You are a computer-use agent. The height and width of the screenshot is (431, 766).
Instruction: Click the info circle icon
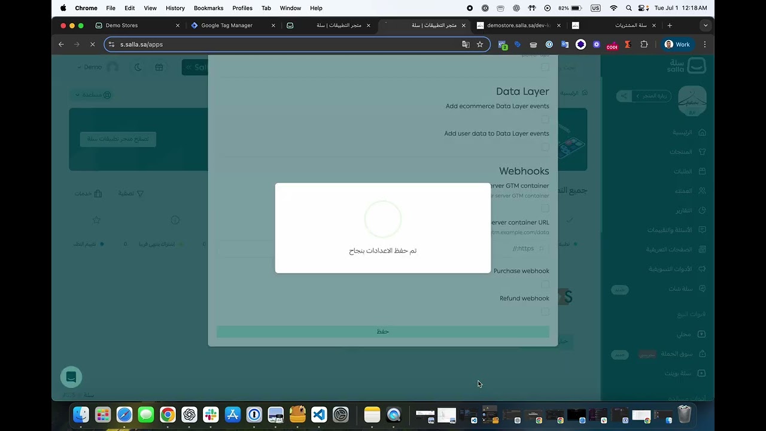coord(175,220)
